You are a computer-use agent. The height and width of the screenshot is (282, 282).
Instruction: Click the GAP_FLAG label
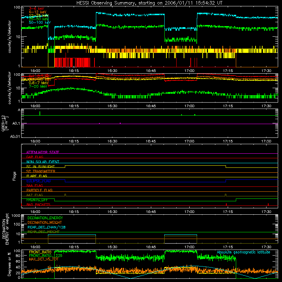(x=35, y=157)
